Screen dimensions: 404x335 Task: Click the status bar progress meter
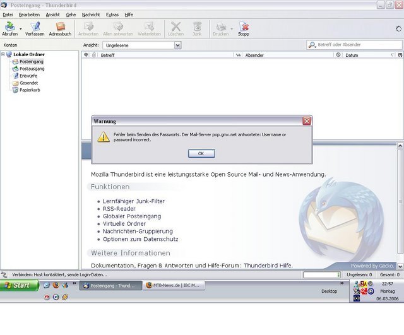point(322,275)
